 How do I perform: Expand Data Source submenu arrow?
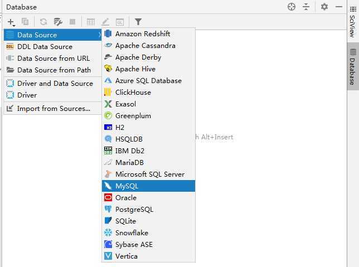100,35
